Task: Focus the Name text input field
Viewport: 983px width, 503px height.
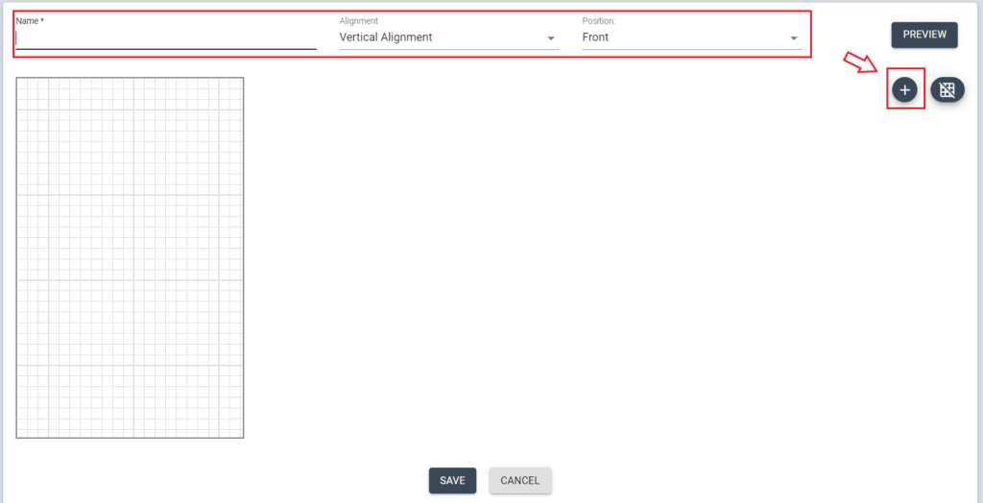Action: point(165,38)
